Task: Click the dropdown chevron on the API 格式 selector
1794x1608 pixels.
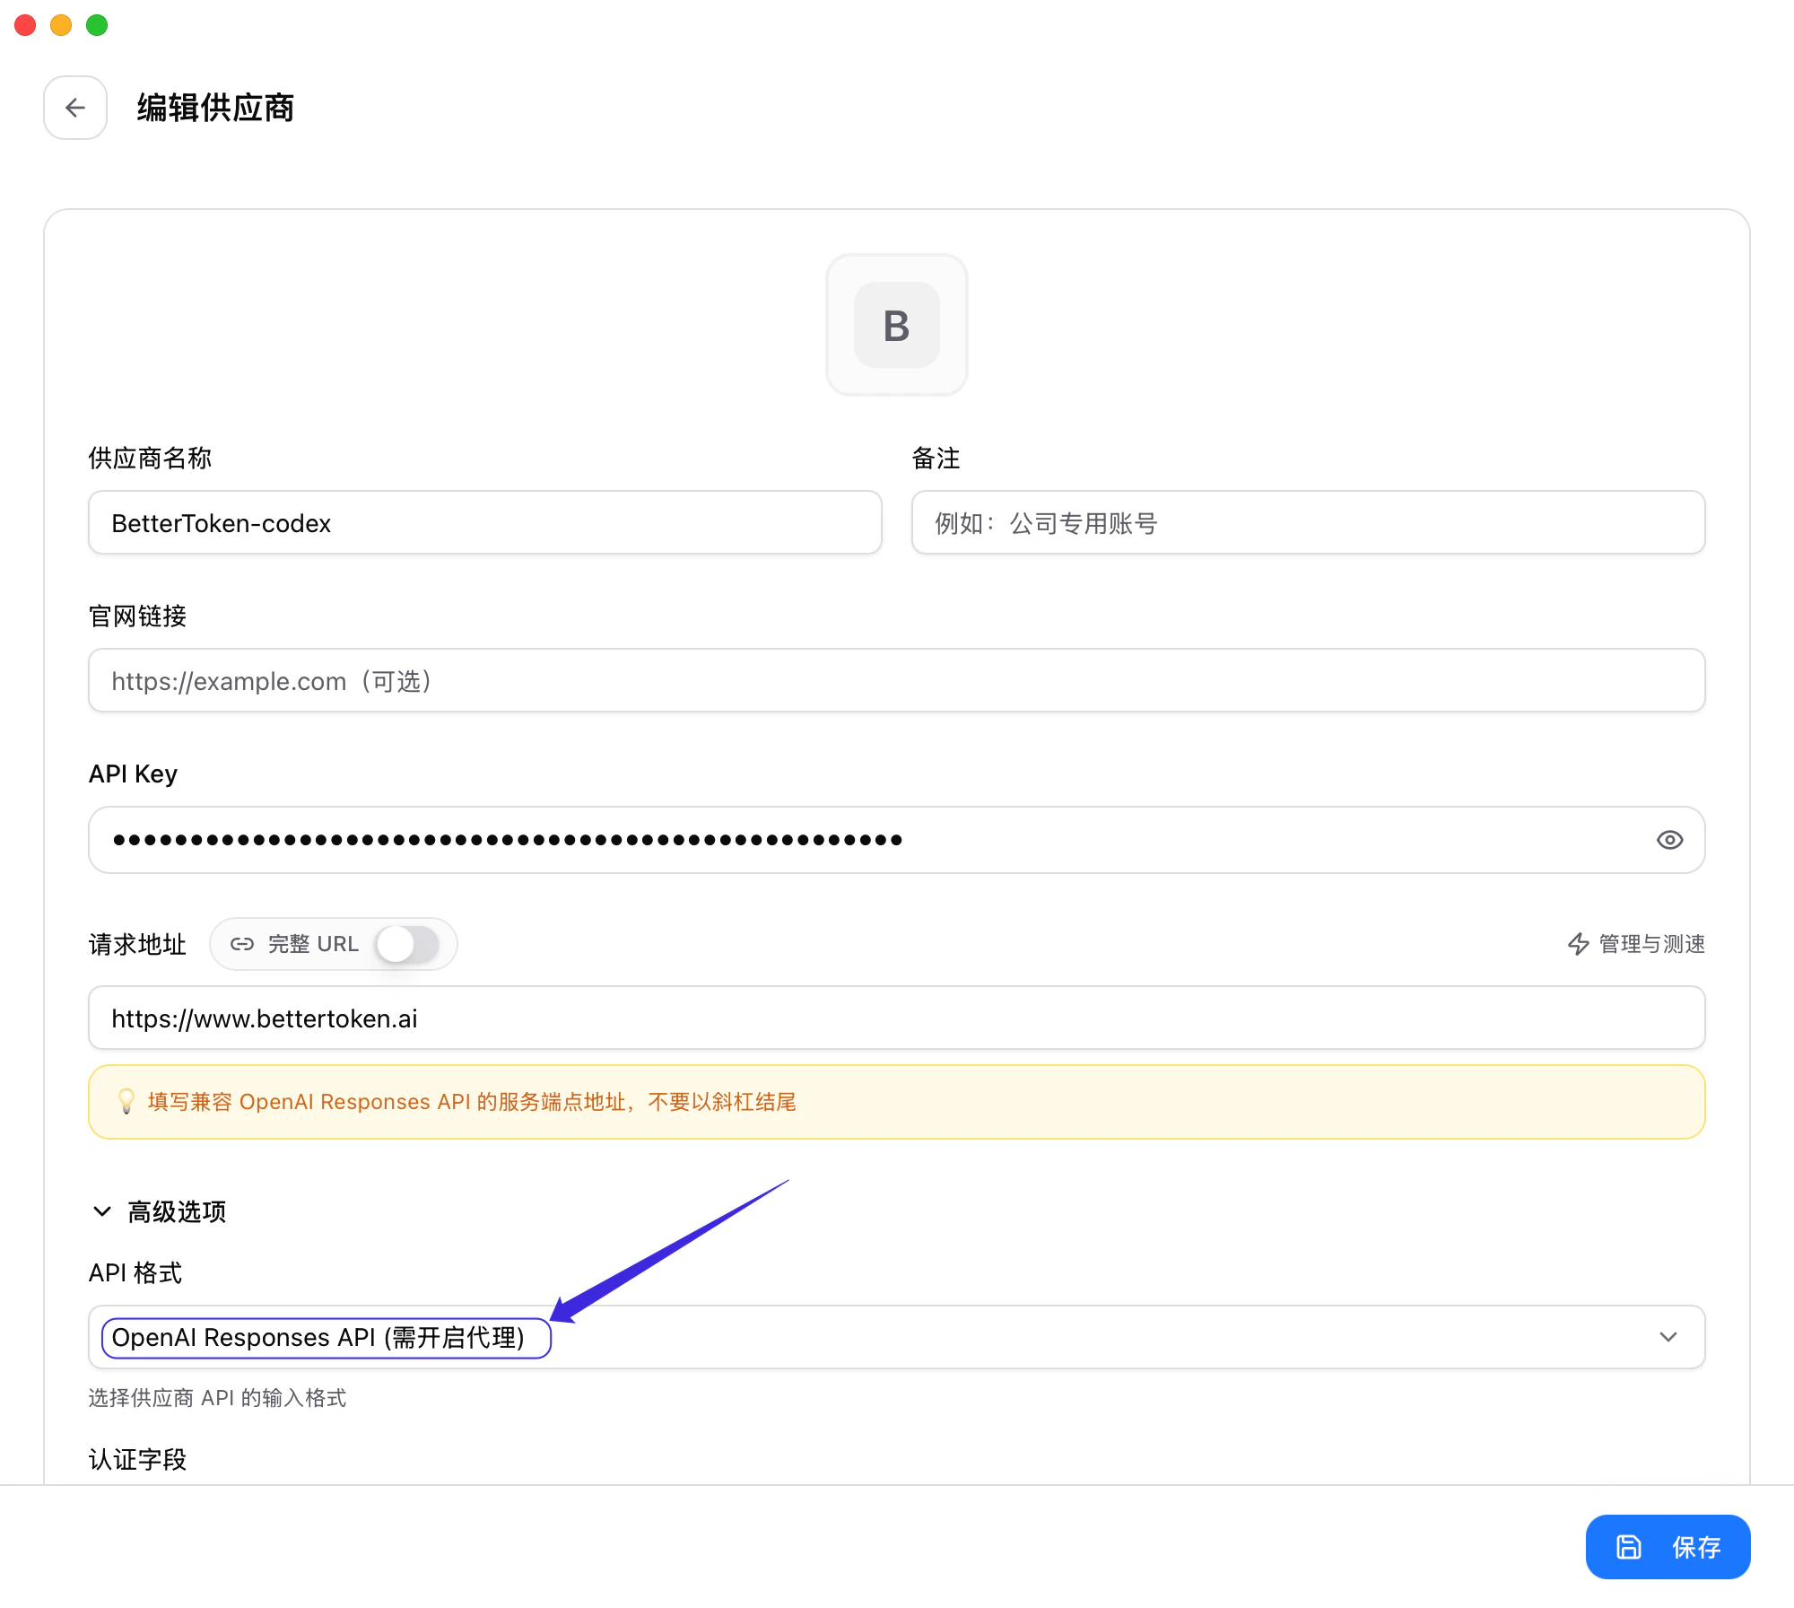Action: pyautogui.click(x=1669, y=1337)
